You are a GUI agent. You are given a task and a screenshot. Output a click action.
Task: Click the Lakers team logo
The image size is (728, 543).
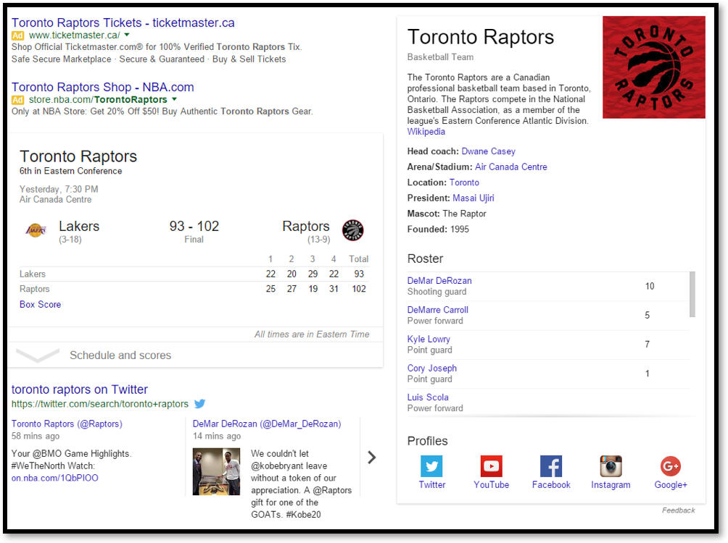tap(36, 230)
